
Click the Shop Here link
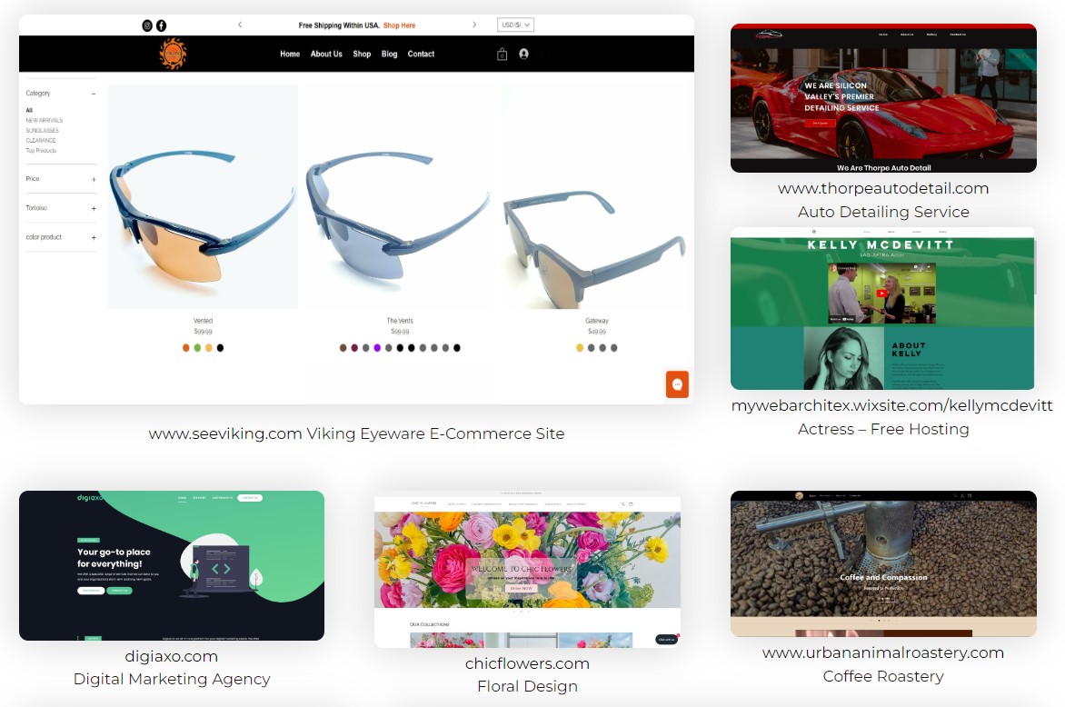(x=400, y=25)
